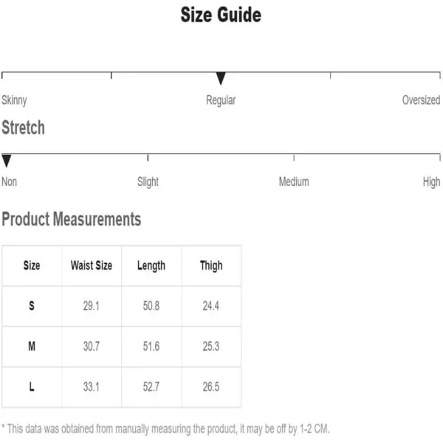443x443 pixels.
Task: Select the L size row label
Action: (32, 387)
